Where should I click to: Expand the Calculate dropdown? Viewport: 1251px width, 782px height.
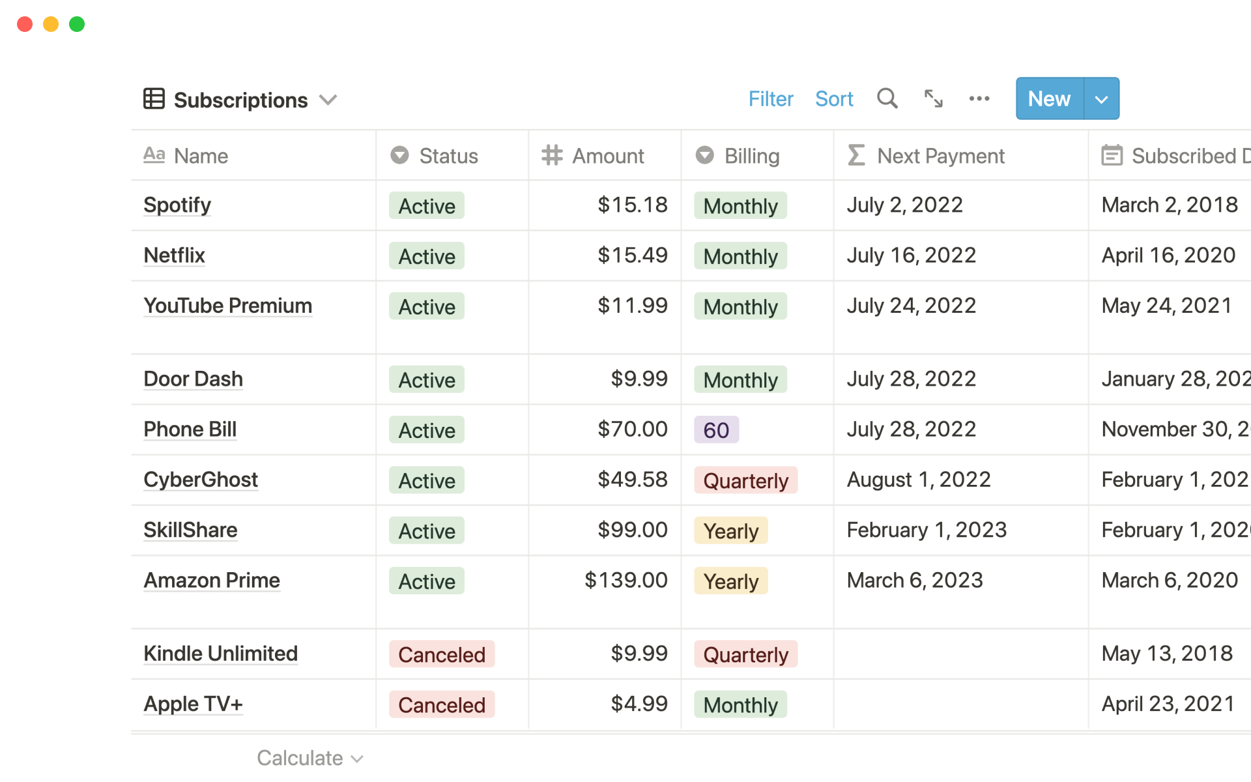pyautogui.click(x=309, y=758)
